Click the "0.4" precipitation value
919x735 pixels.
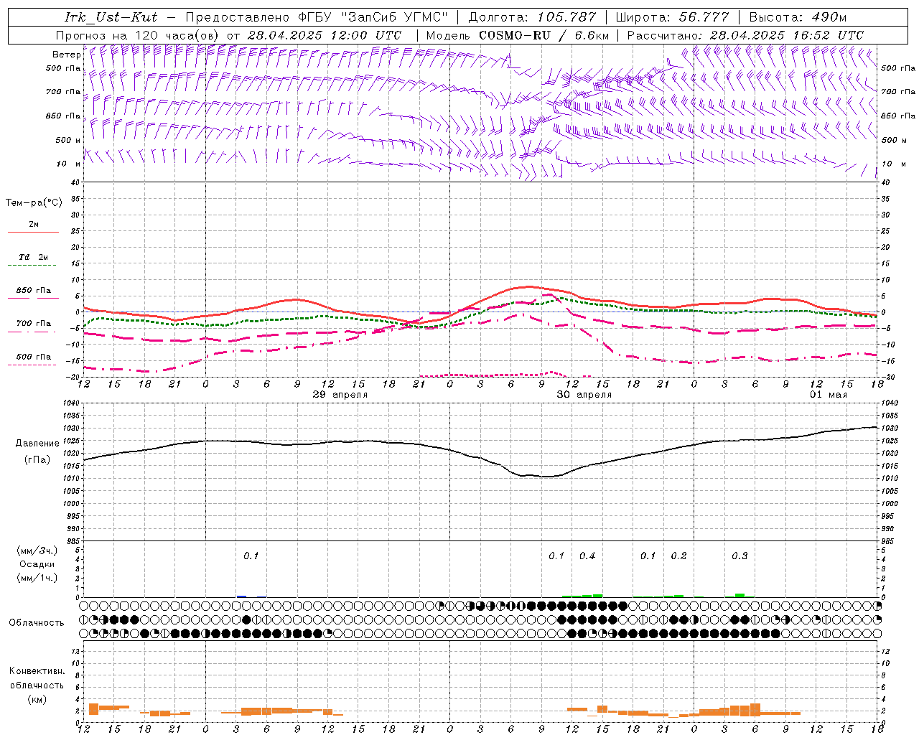(x=587, y=556)
